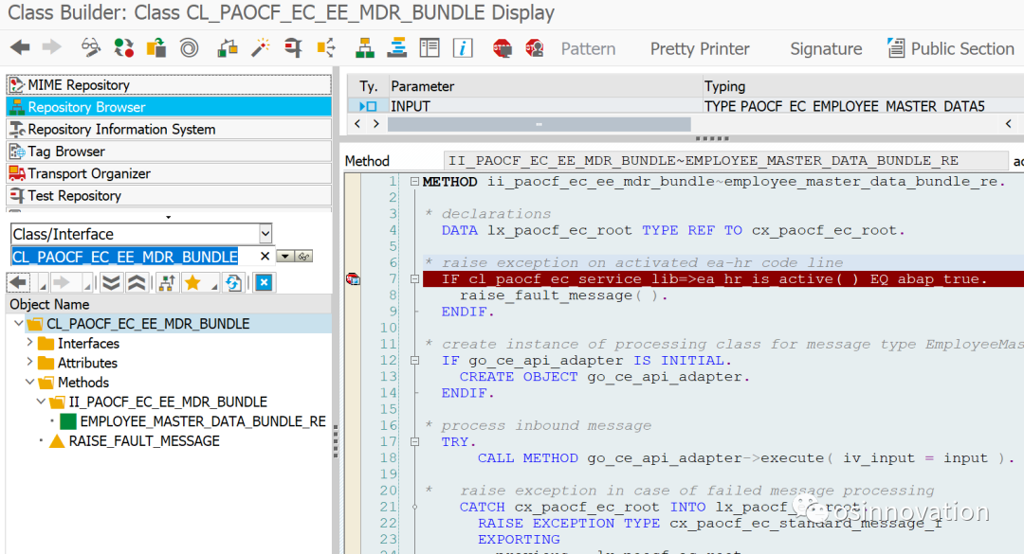This screenshot has width=1024, height=554.
Task: Toggle fullscreen window layout icon
Action: point(430,47)
